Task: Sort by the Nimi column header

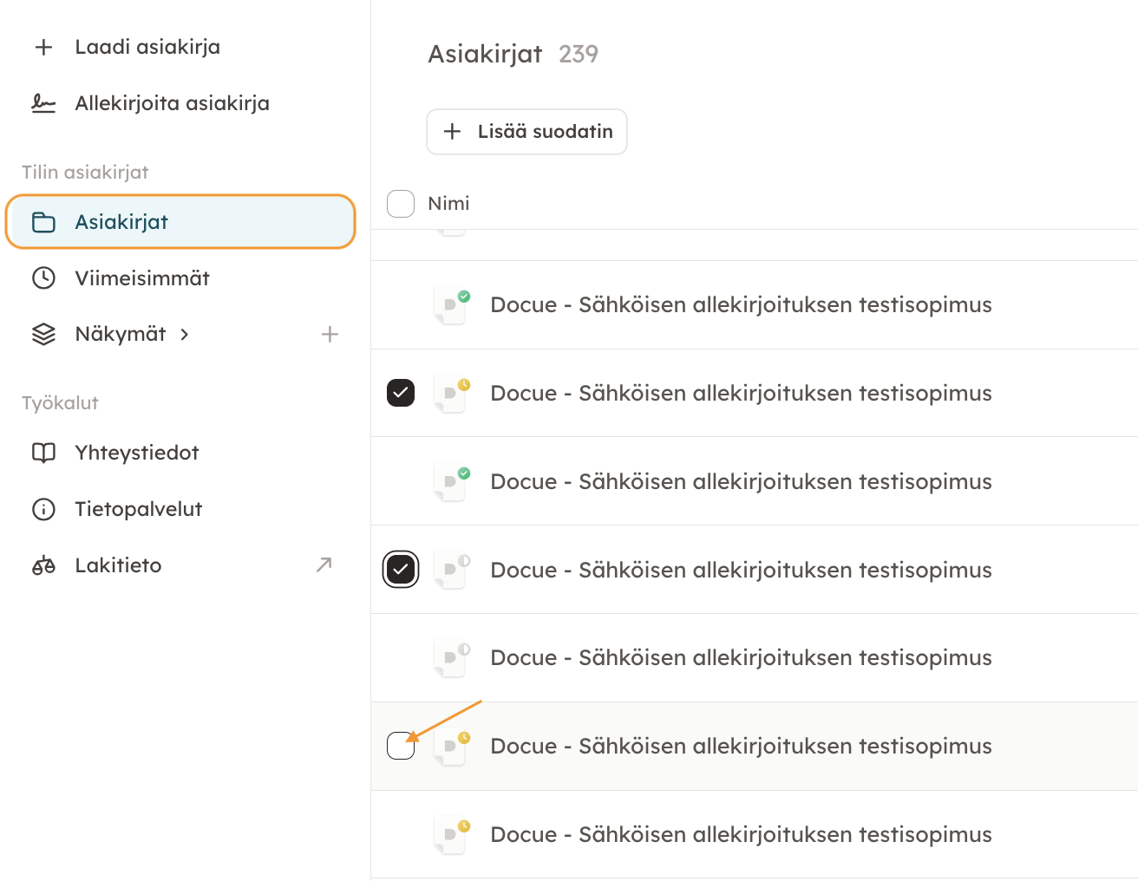Action: pyautogui.click(x=448, y=204)
